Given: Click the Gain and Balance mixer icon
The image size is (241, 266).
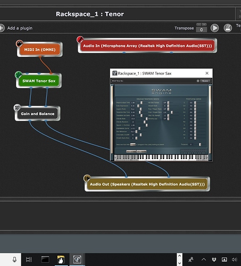Looking at the screenshot, I should [x=17, y=107].
